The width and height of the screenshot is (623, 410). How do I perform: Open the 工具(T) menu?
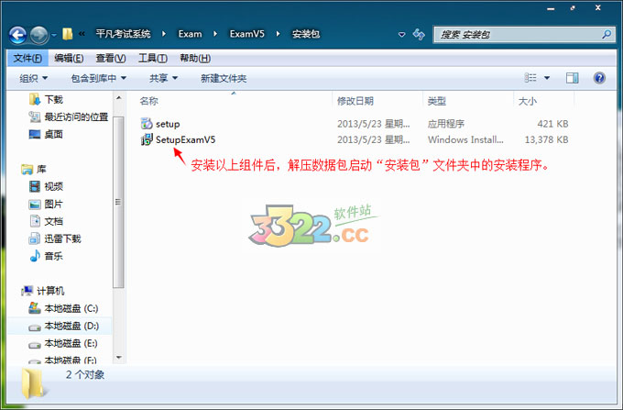153,59
